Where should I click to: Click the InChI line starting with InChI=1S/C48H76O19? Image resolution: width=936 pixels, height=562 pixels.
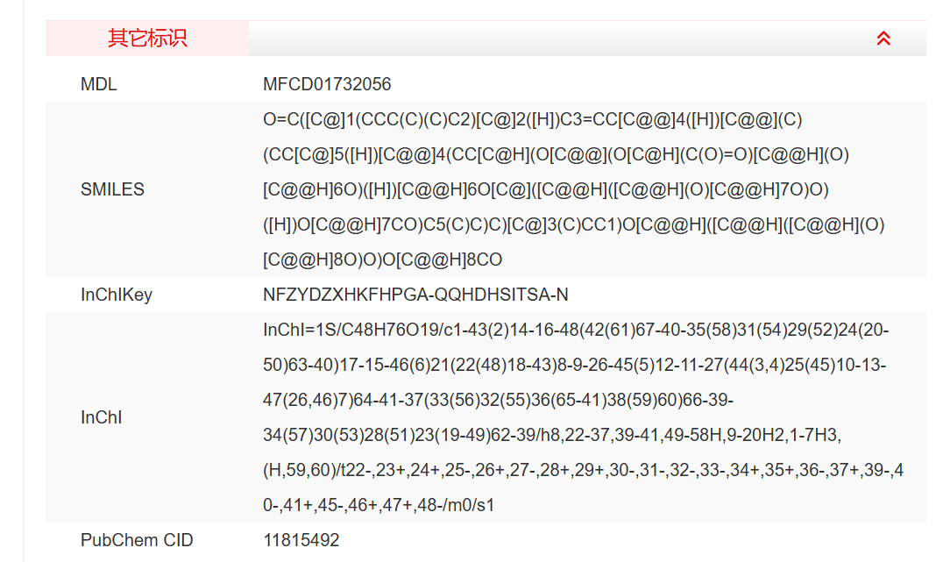click(x=575, y=330)
